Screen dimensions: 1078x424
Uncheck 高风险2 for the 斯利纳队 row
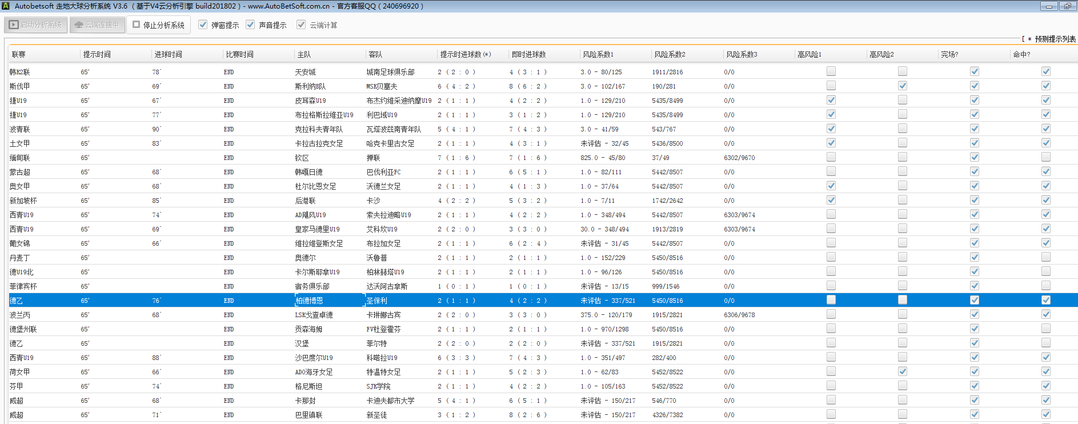[x=902, y=86]
